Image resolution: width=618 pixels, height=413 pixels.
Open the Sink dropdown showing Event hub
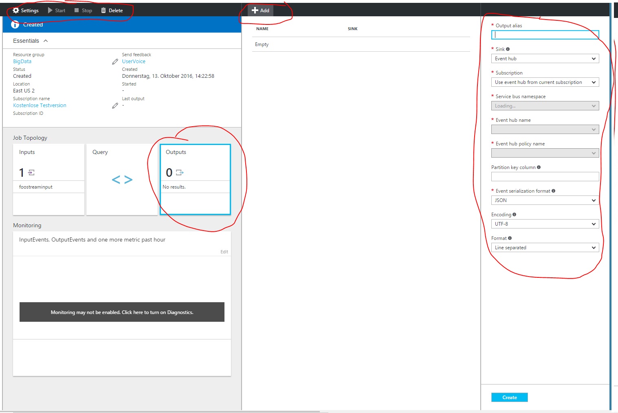click(x=545, y=59)
